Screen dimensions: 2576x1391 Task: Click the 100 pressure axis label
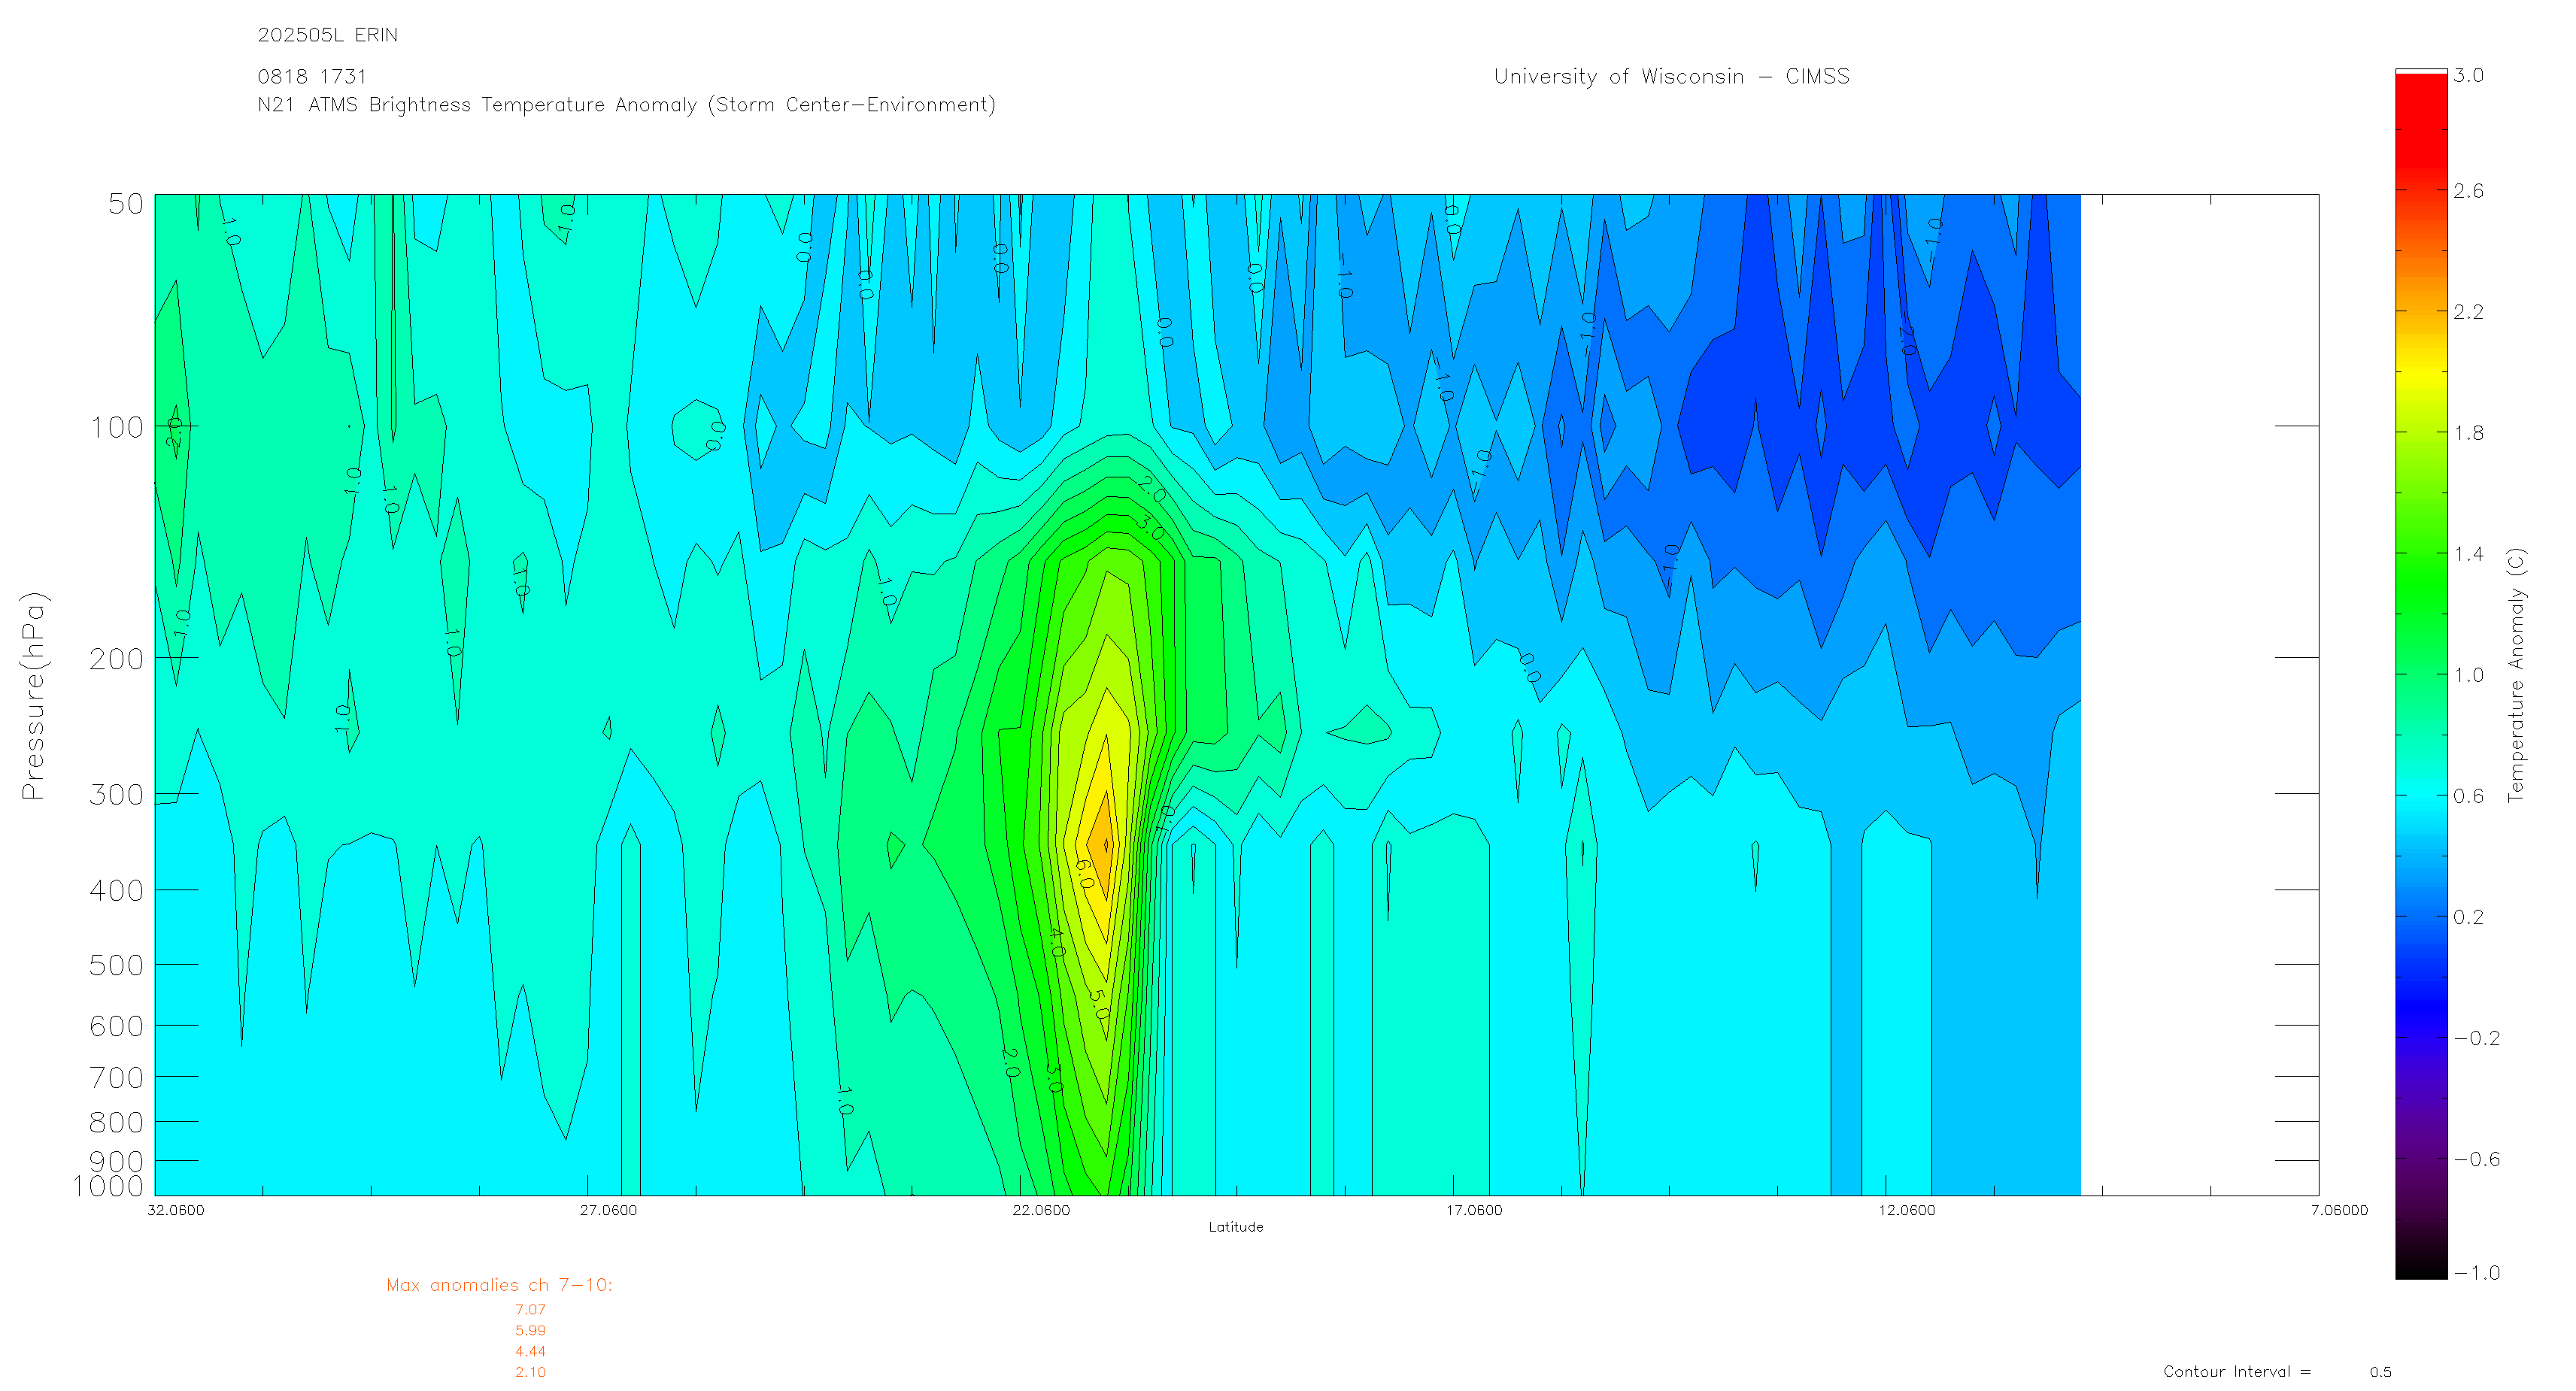(117, 428)
